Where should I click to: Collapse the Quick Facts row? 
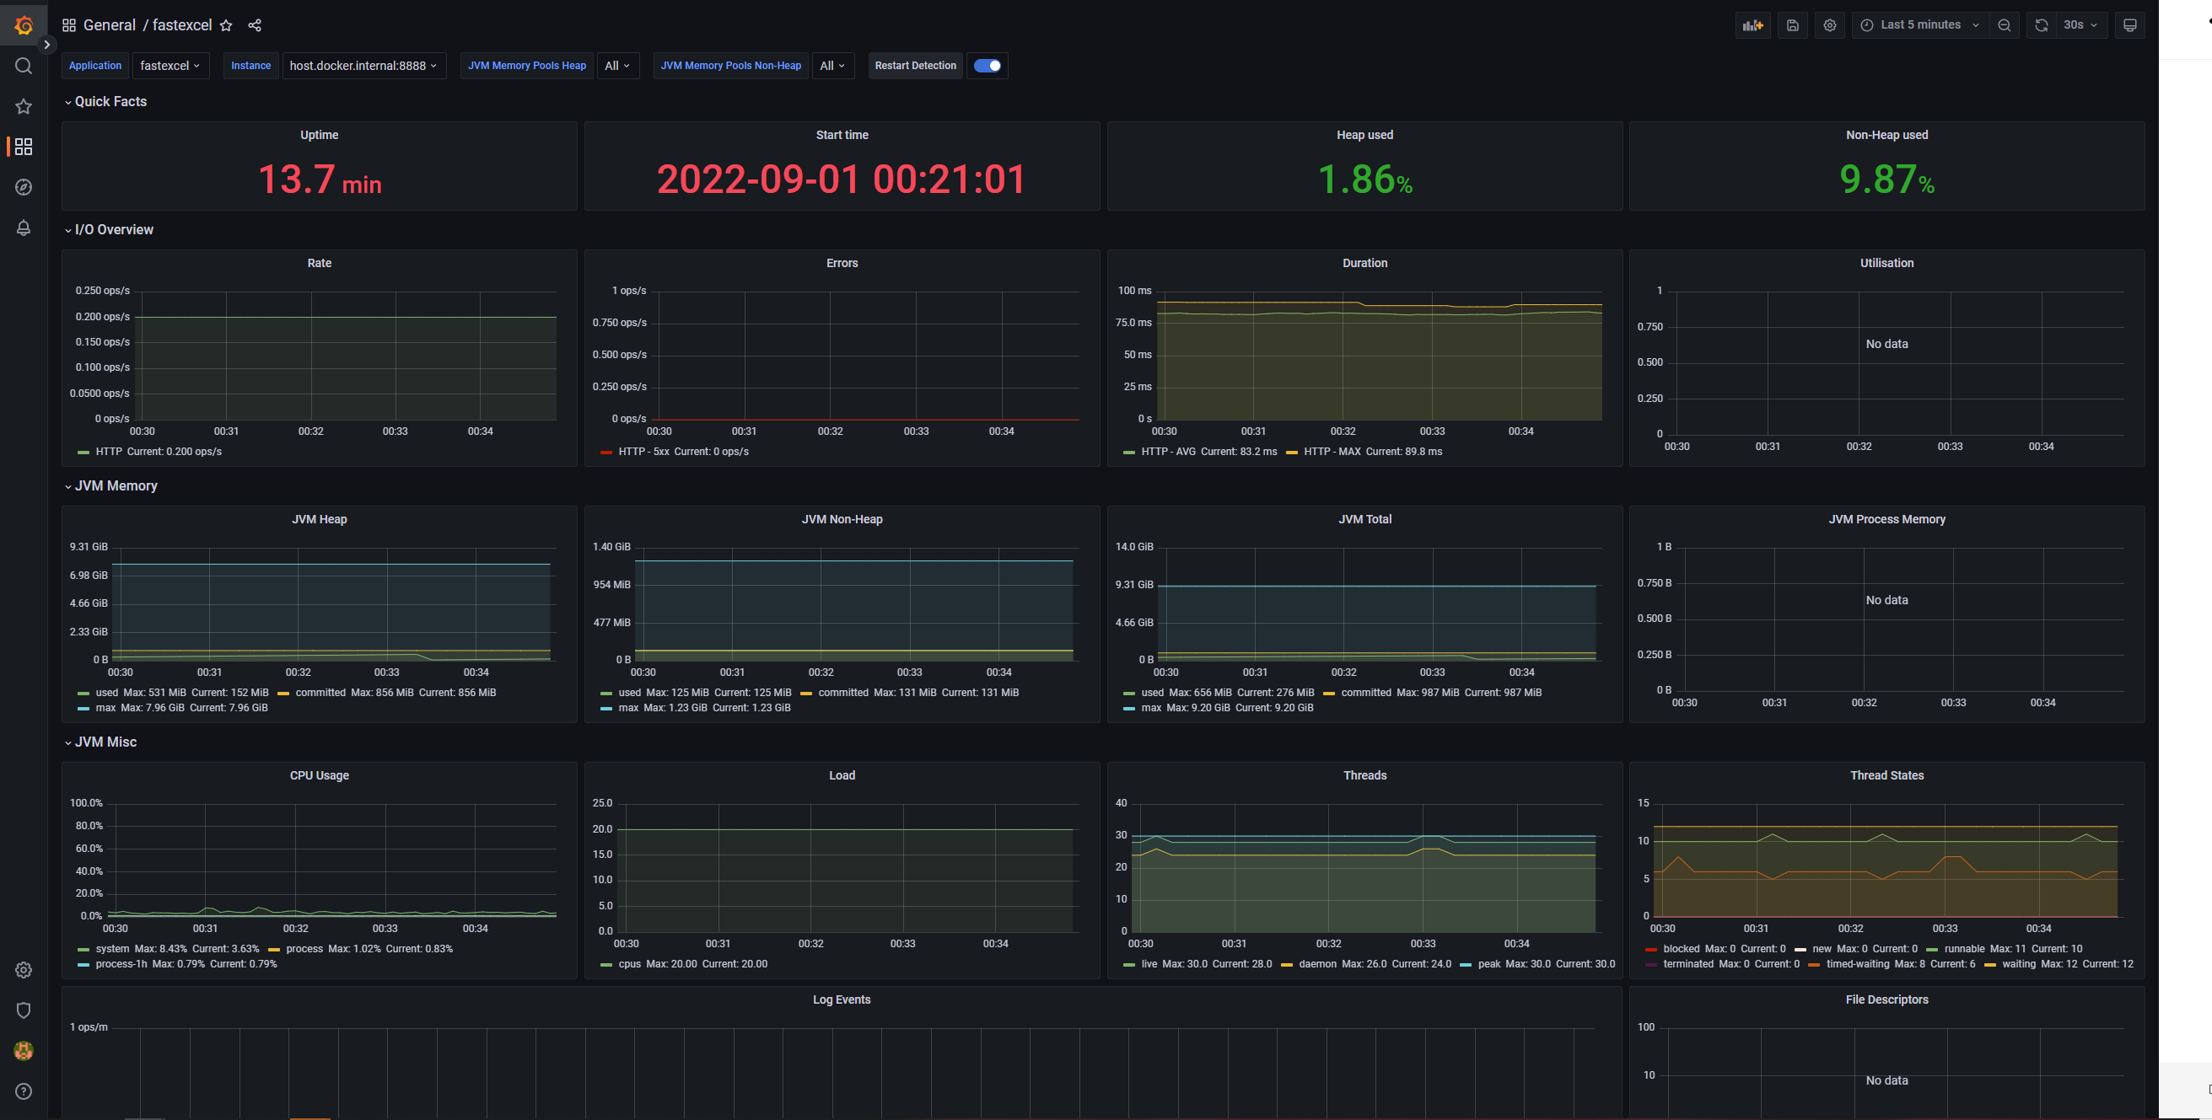tap(110, 101)
